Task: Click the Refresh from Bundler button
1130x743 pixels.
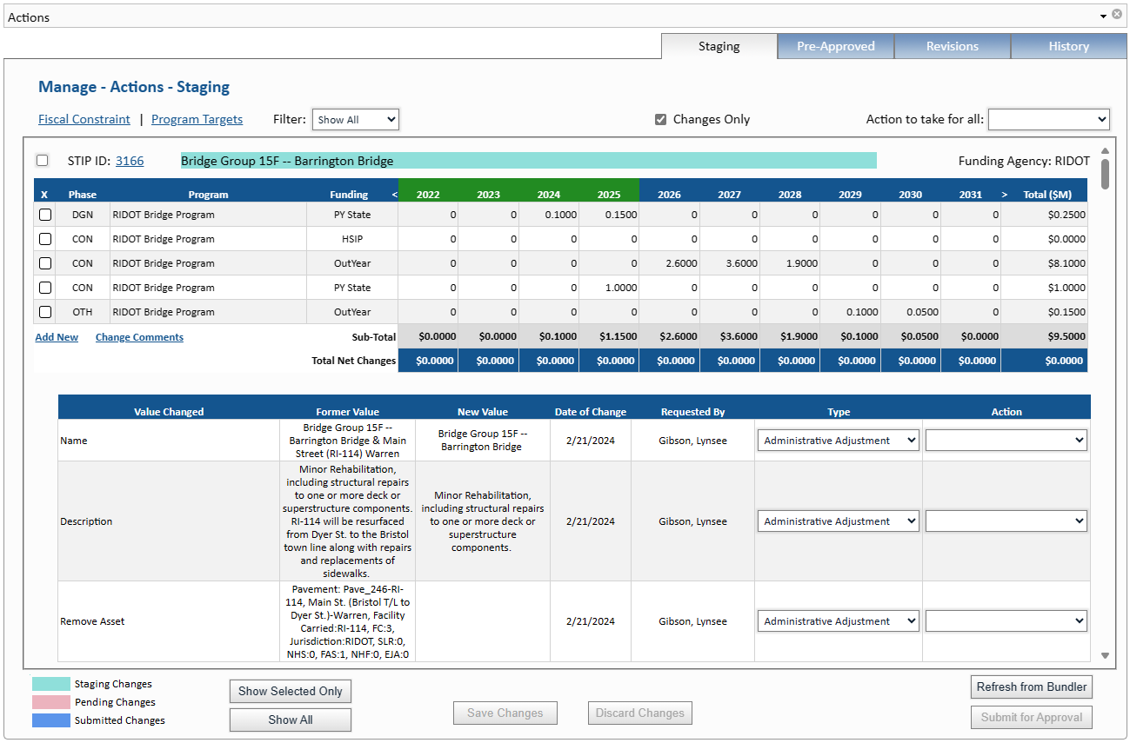Action: tap(1032, 687)
